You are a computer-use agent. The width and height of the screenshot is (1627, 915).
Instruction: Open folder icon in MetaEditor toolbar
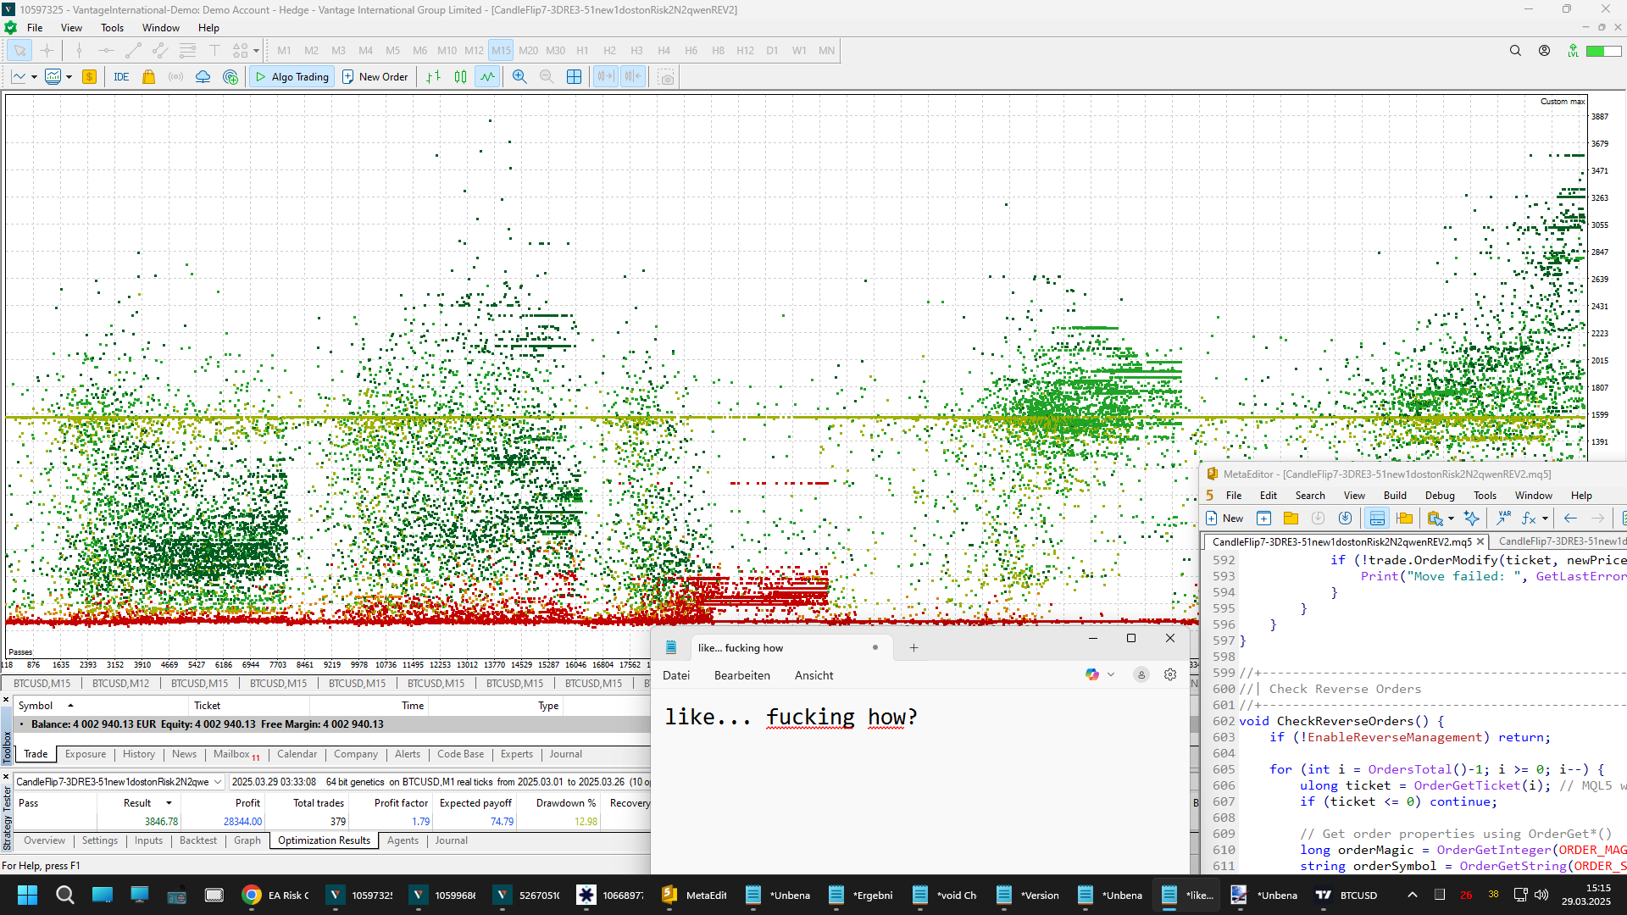click(1291, 518)
